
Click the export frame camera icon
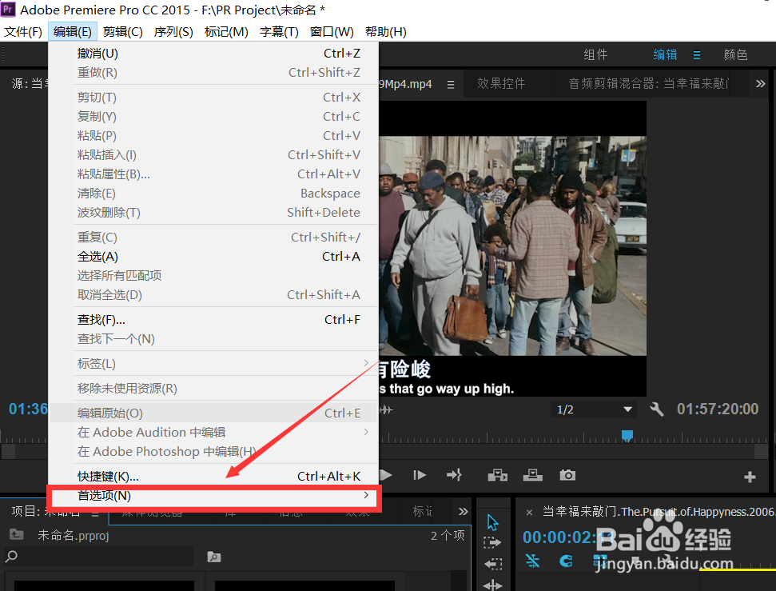(567, 476)
